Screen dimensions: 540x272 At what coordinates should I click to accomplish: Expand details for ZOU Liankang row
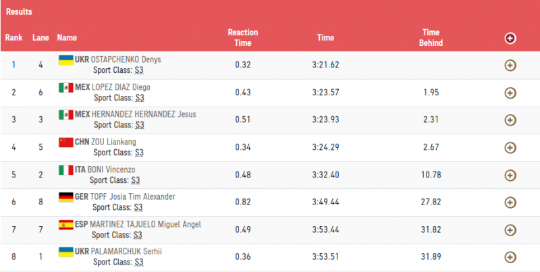(x=510, y=147)
